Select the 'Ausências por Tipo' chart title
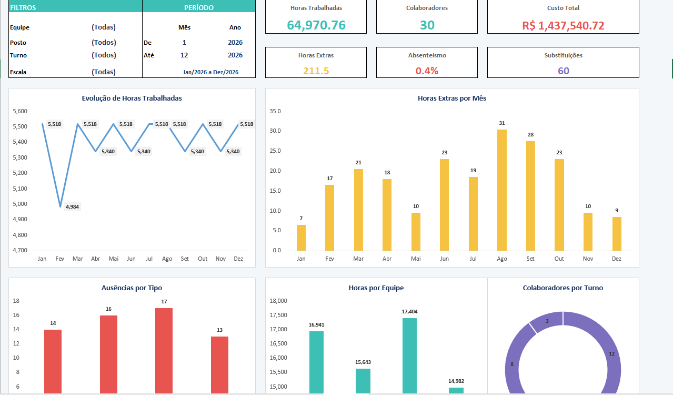 pyautogui.click(x=132, y=288)
